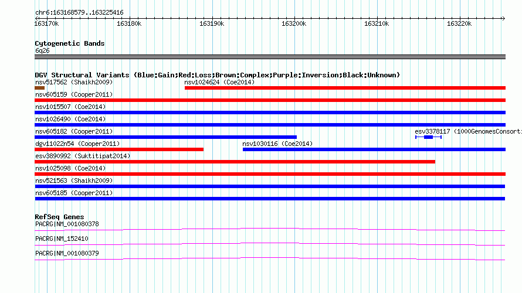Open the nsv1026490 (Coe2014) label
The width and height of the screenshot is (522, 293).
pos(70,119)
